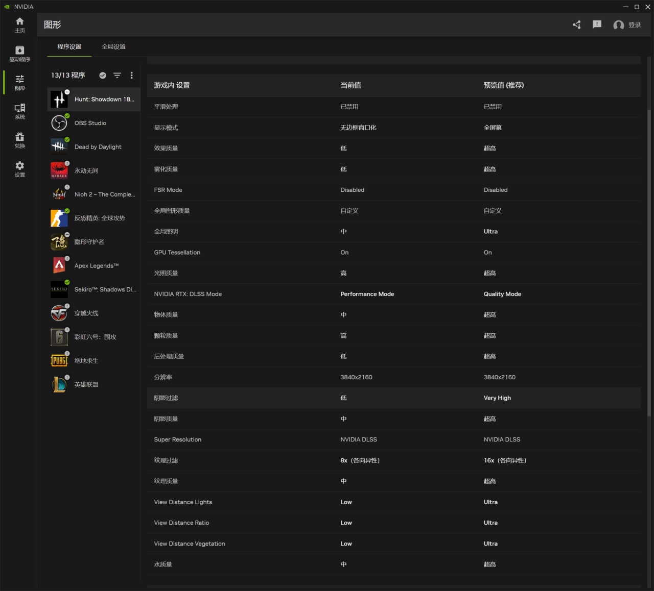The image size is (654, 591).
Task: Open the Home (主页) sidebar icon
Action: coord(19,21)
